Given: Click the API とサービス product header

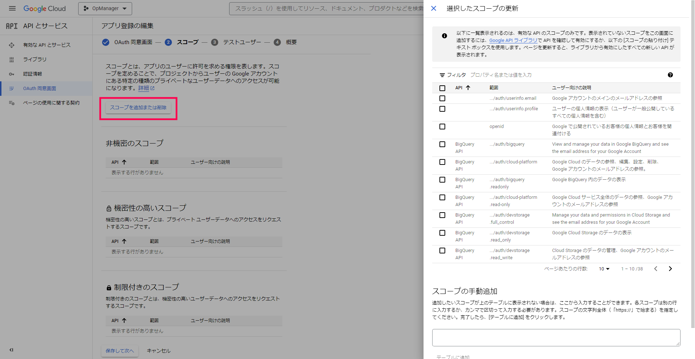Looking at the screenshot, I should pyautogui.click(x=45, y=26).
